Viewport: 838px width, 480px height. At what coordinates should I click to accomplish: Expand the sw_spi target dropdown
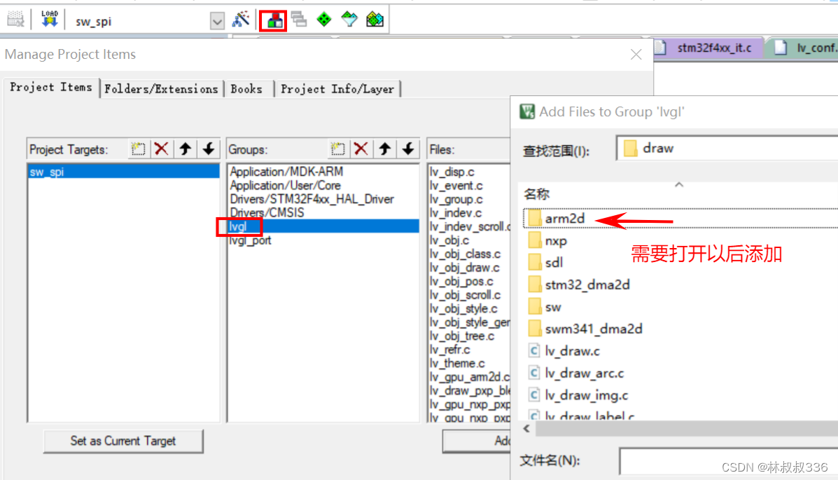click(x=217, y=22)
